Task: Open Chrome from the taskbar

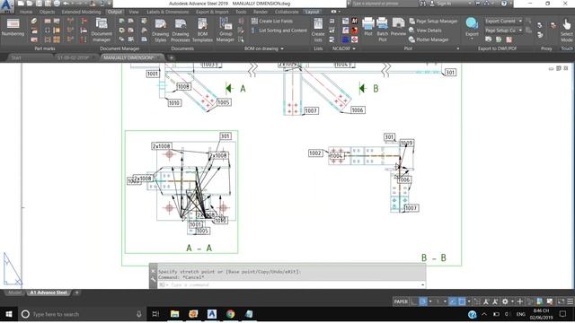Action: pos(230,314)
